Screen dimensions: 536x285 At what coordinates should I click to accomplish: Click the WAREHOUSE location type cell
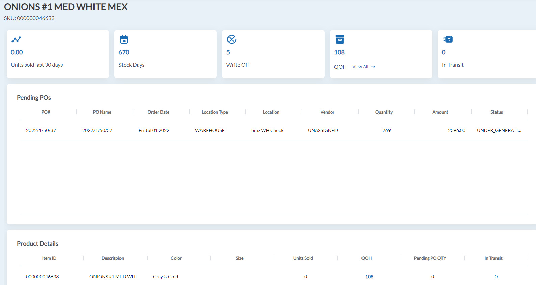pyautogui.click(x=210, y=130)
